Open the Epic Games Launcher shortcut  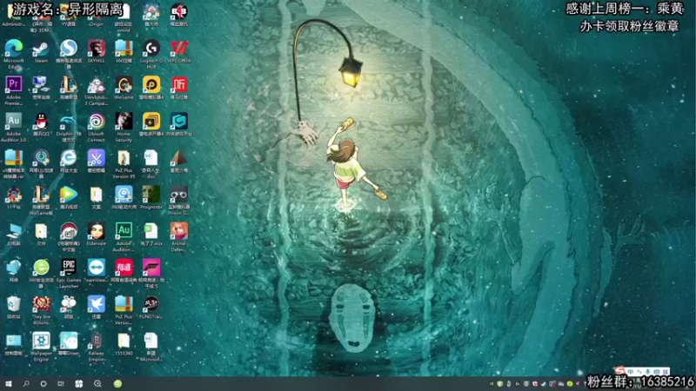[x=69, y=268]
